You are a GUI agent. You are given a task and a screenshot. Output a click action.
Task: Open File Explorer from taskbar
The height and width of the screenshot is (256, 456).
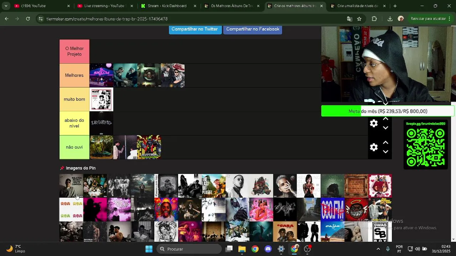(x=242, y=249)
